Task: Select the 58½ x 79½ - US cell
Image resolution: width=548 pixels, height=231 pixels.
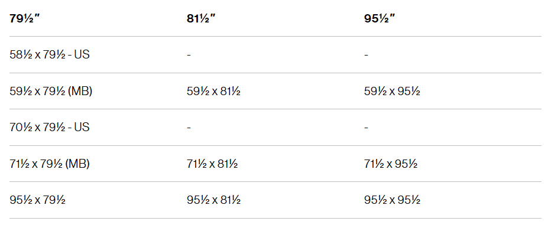Action: [50, 55]
